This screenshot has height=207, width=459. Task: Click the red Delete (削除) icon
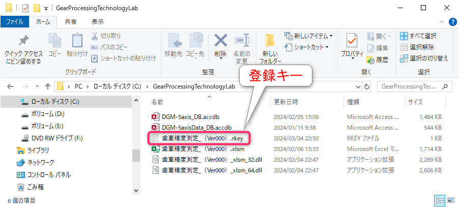220,41
